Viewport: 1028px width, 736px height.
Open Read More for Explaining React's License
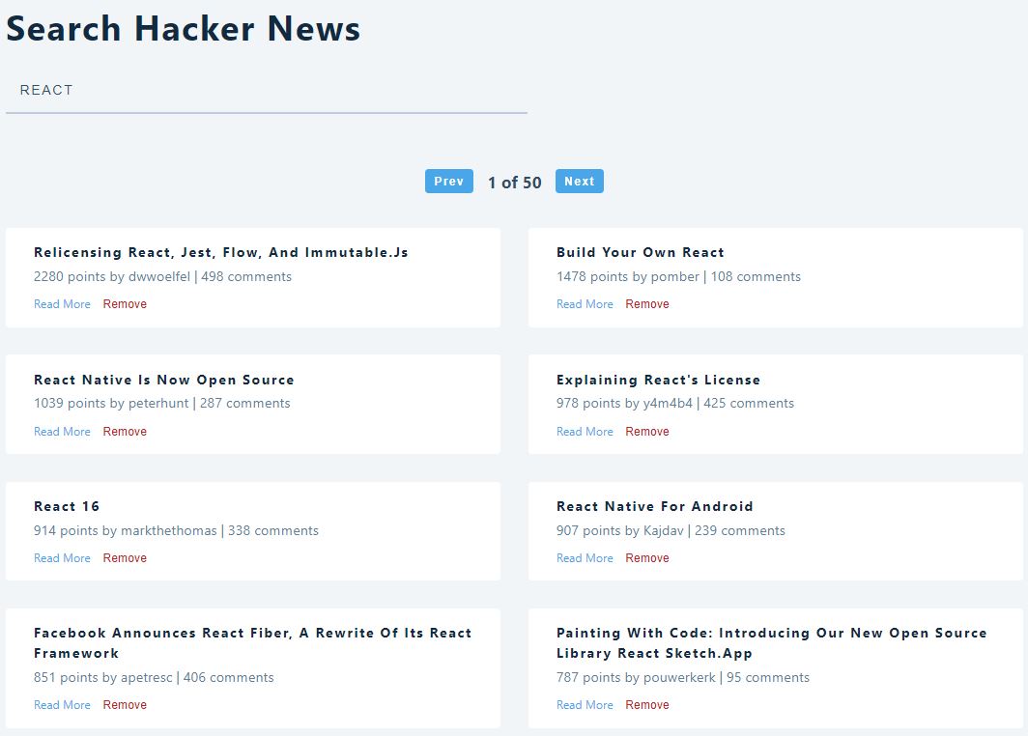(x=585, y=431)
